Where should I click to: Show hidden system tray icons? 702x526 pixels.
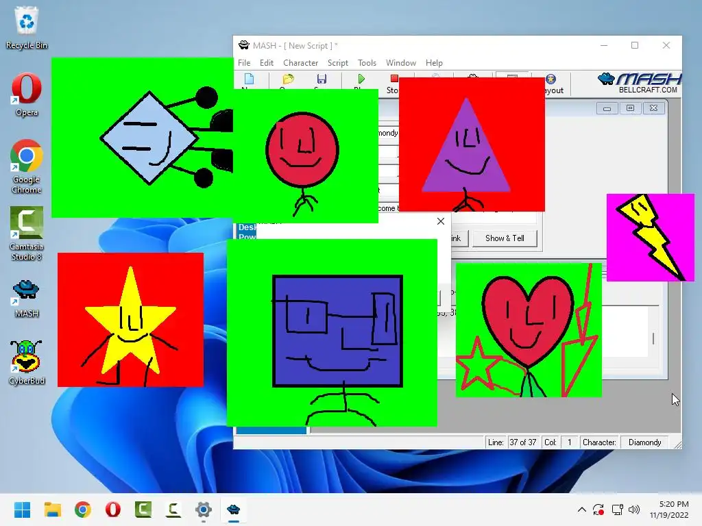coord(581,510)
